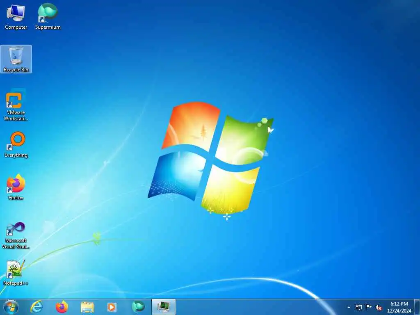This screenshot has height=315, width=420.
Task: Open the clock showing 6:12 PM
Action: click(399, 307)
